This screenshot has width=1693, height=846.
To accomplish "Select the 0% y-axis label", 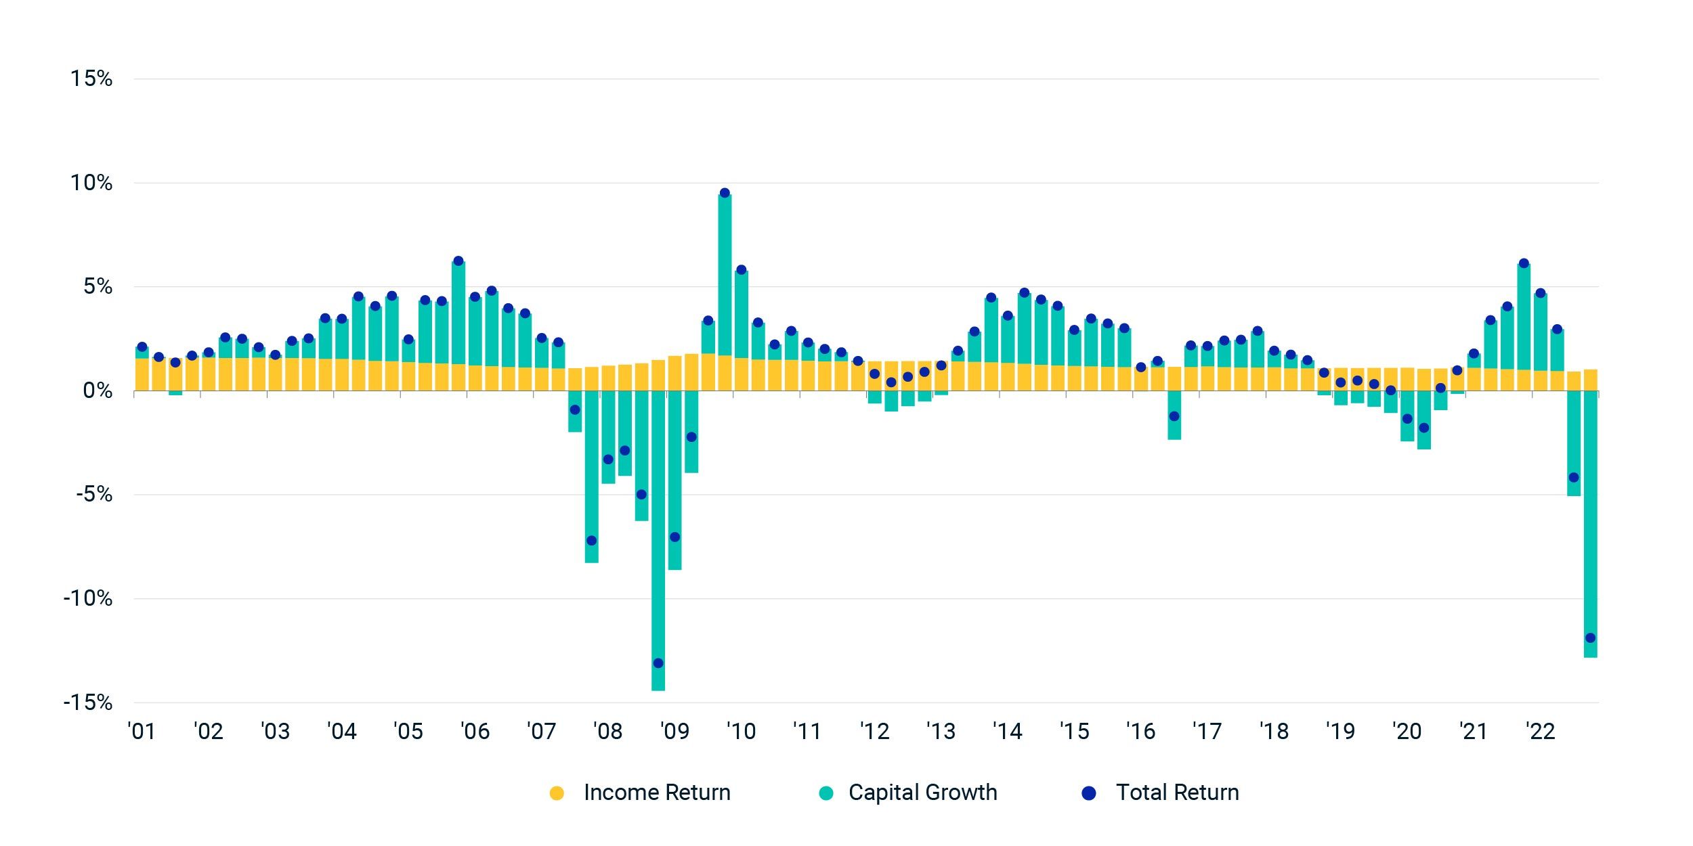I will [98, 391].
